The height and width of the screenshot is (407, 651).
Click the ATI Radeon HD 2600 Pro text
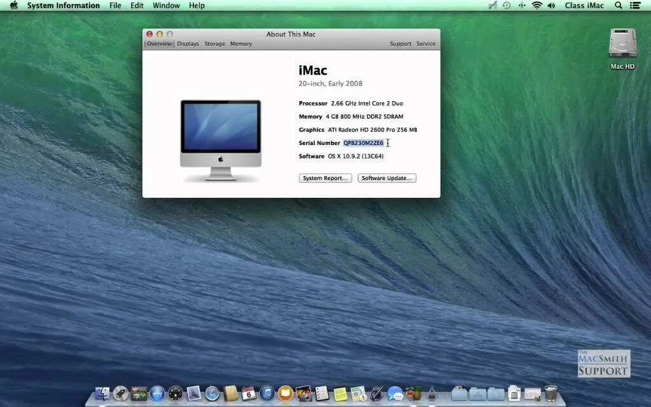pyautogui.click(x=373, y=130)
